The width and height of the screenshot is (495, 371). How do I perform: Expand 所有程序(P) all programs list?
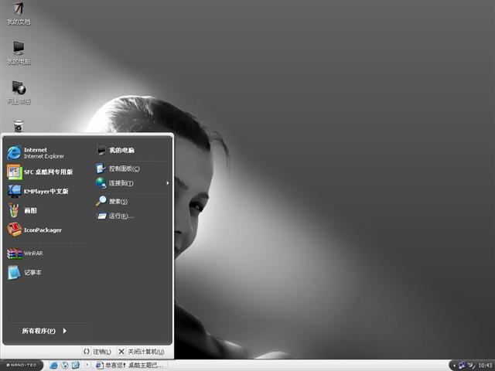click(x=44, y=331)
